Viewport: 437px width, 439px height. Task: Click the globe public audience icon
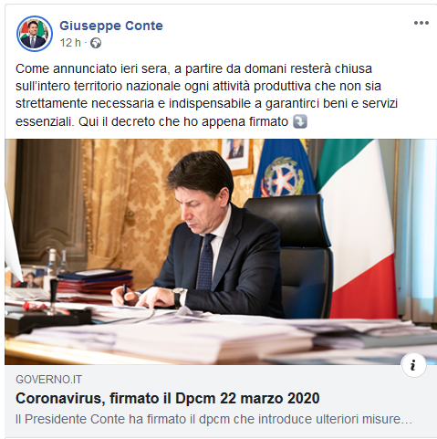[x=96, y=43]
